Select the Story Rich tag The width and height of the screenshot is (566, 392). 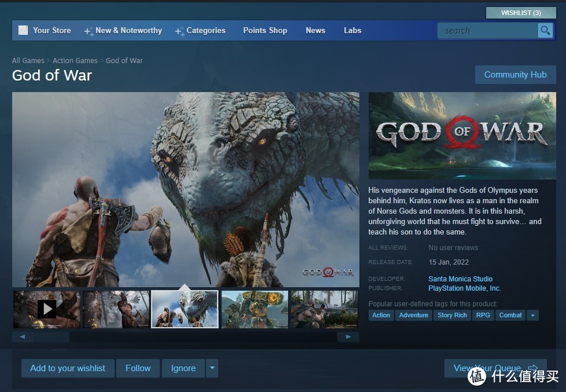pos(453,315)
